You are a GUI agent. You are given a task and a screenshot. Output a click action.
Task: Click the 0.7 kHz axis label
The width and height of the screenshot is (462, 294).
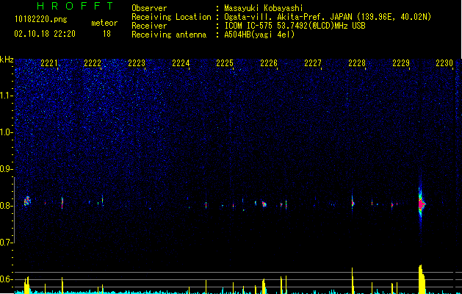pyautogui.click(x=7, y=243)
